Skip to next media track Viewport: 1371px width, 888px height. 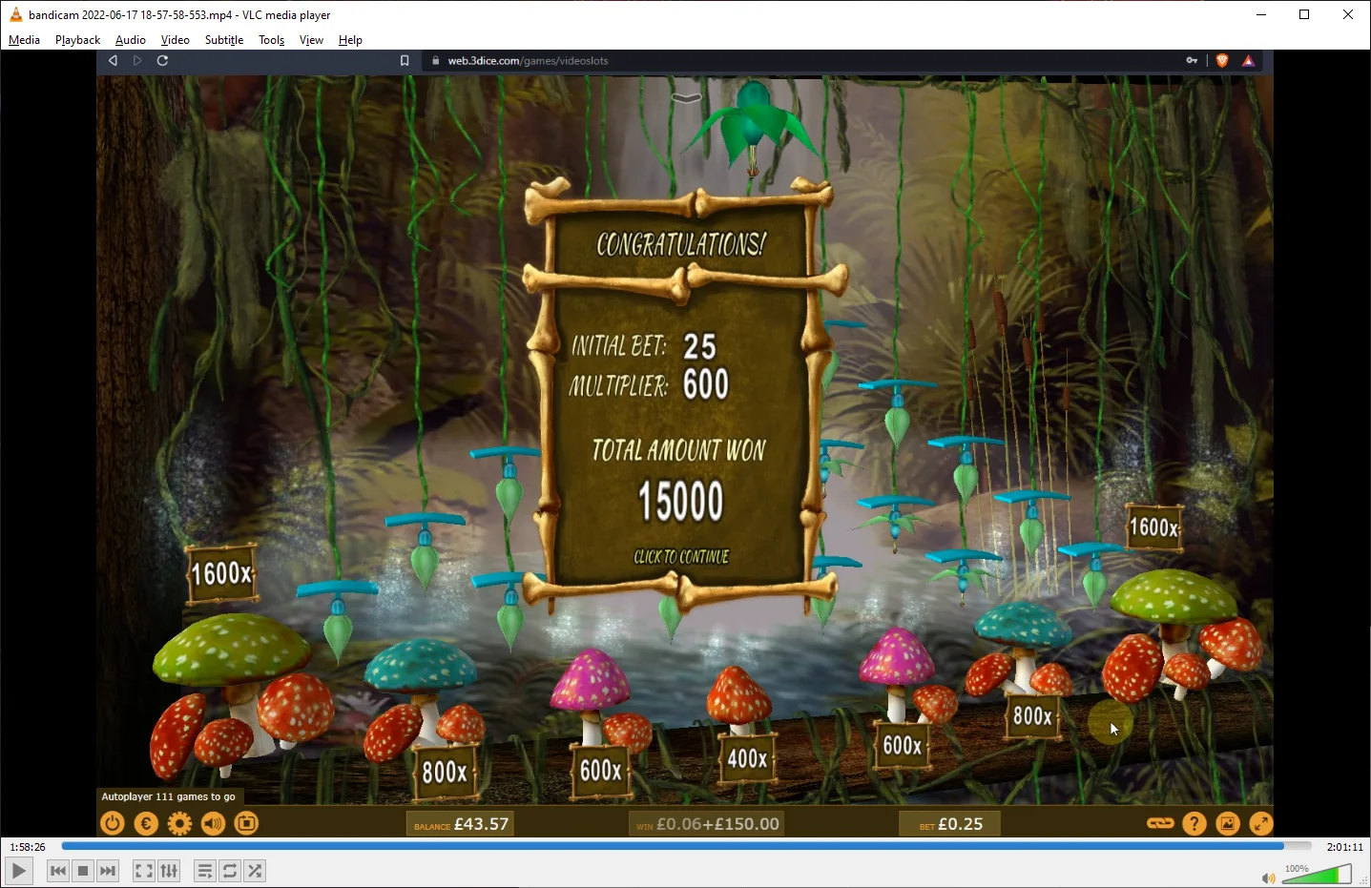point(108,871)
